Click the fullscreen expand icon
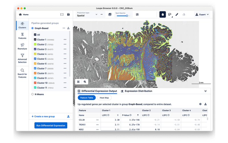 pyautogui.click(x=62, y=14)
